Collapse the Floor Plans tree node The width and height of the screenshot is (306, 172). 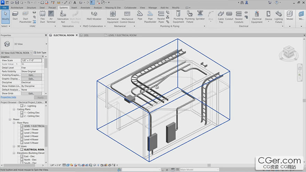click(x=14, y=123)
